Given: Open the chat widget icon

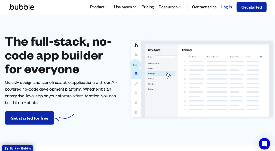Looking at the screenshot, I should pyautogui.click(x=264, y=144).
